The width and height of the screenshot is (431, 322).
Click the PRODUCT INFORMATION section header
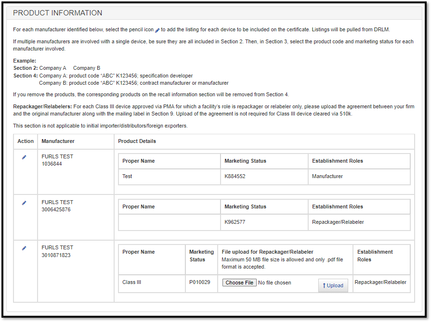(x=58, y=13)
